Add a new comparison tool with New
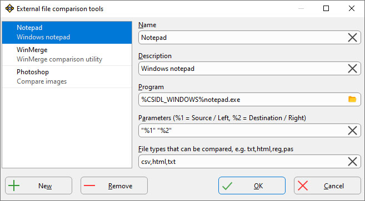Screen dimensions: 365x201 click(x=39, y=185)
